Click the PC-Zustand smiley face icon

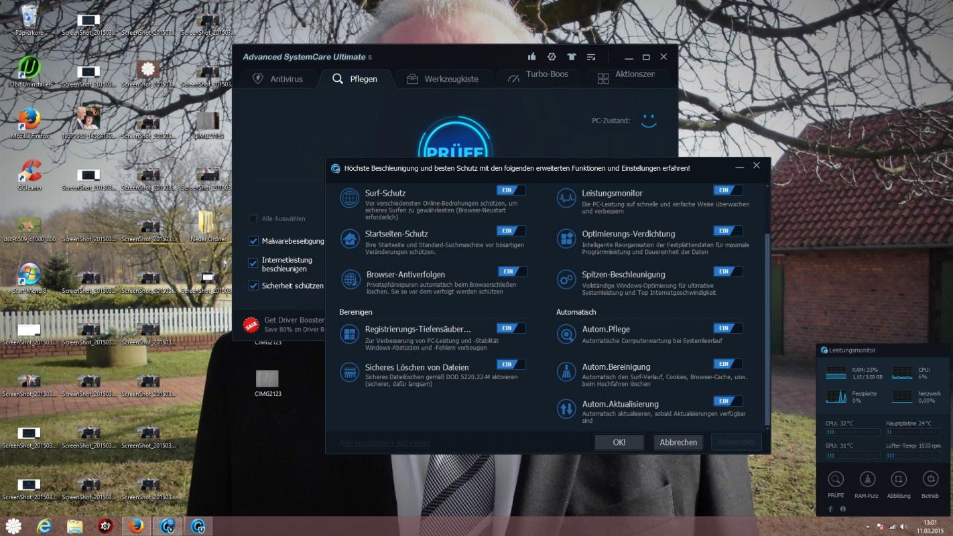coord(648,121)
